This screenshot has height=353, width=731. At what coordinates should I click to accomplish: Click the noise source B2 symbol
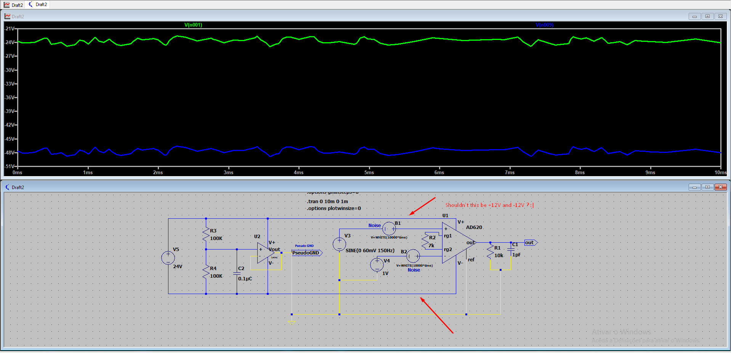(413, 256)
